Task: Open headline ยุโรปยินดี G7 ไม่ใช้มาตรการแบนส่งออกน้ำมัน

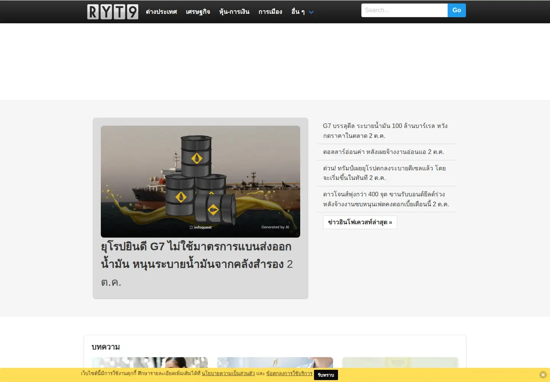Action: point(197,264)
